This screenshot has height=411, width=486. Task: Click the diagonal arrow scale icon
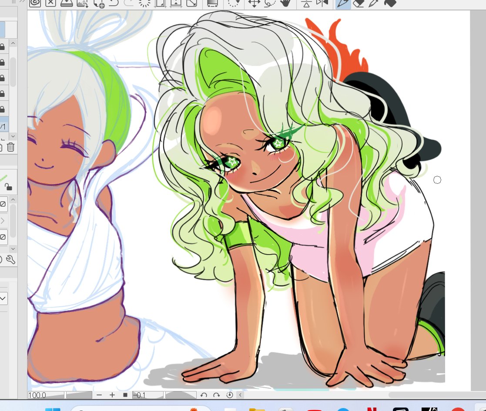191,3
